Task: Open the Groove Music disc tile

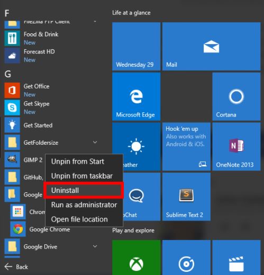Action: [x=186, y=258]
